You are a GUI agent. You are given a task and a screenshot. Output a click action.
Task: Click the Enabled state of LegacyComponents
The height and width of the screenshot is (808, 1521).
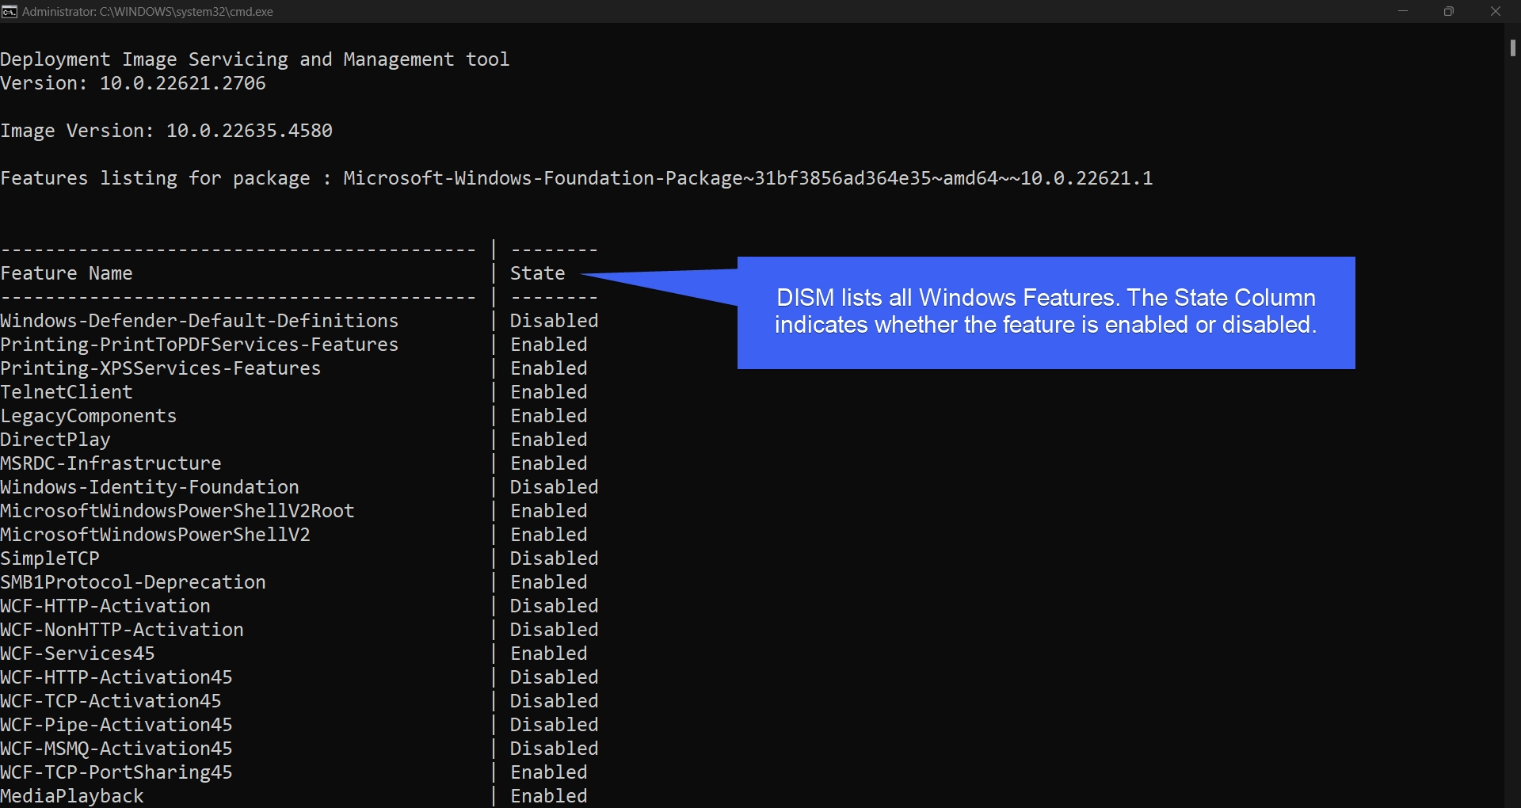[x=549, y=416]
